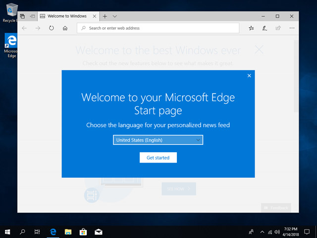The height and width of the screenshot is (238, 317).
Task: Close the Edge window
Action: [x=292, y=16]
